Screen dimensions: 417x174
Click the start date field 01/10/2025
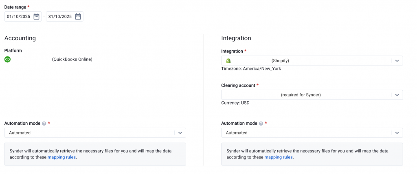(18, 17)
